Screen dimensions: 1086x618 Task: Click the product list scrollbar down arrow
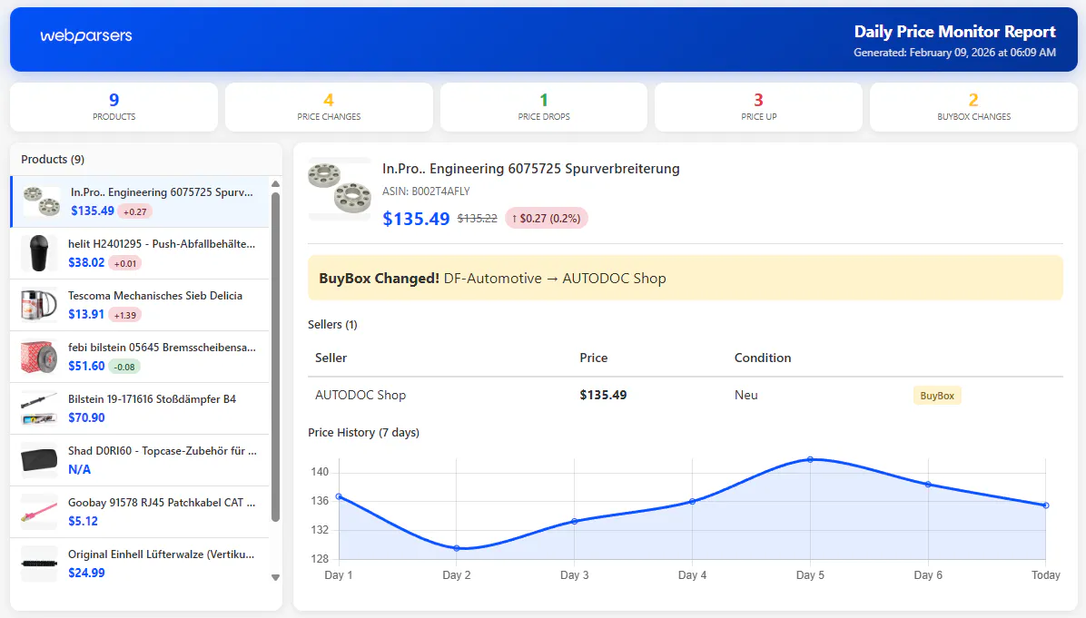276,577
